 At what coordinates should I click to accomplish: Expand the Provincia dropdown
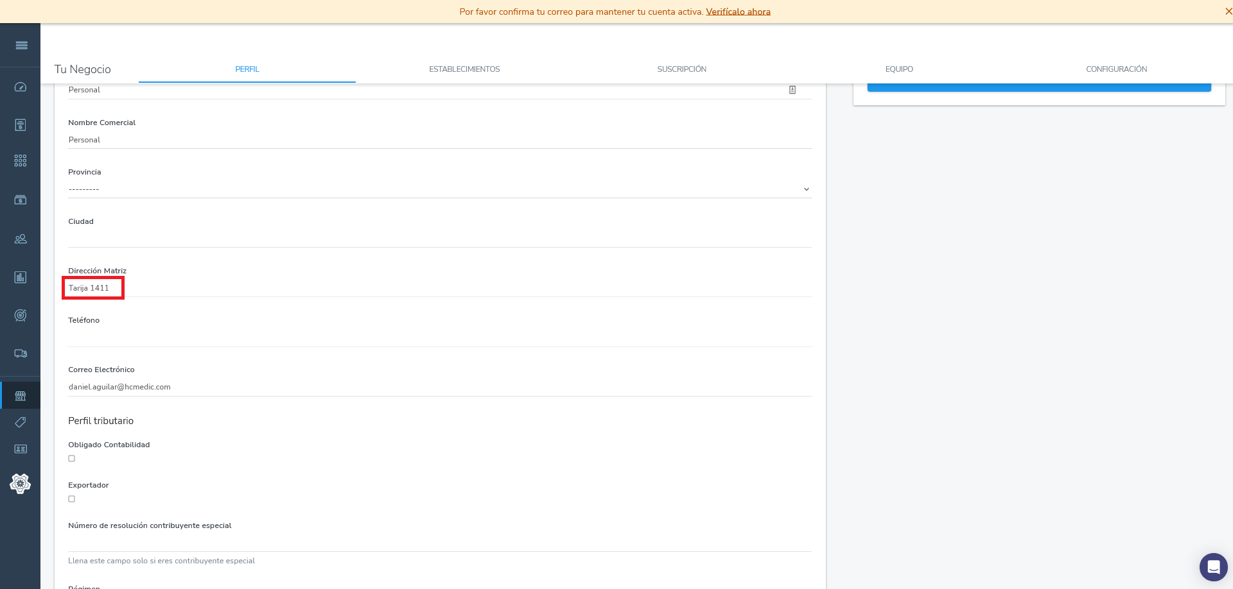point(439,189)
